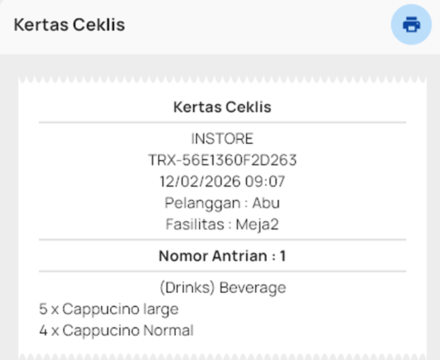440x360 pixels.
Task: Click the divider below Nomor Antrian
Action: (x=222, y=271)
